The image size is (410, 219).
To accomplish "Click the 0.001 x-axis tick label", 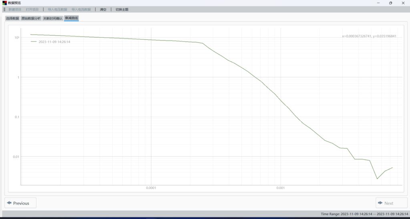I will click(280, 188).
